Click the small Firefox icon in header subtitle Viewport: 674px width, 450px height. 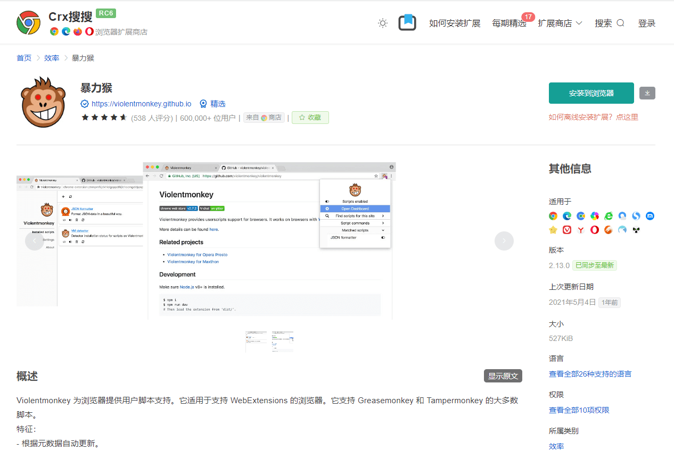78,31
